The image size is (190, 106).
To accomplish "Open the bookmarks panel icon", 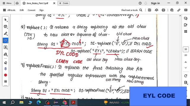I will pyautogui.click(x=186, y=25).
